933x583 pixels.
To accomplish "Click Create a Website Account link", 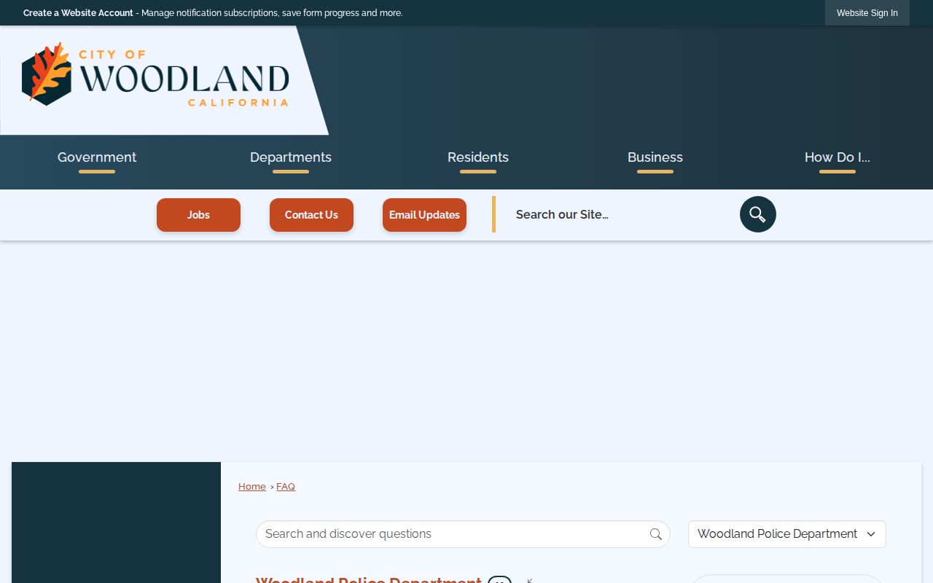I will [78, 13].
